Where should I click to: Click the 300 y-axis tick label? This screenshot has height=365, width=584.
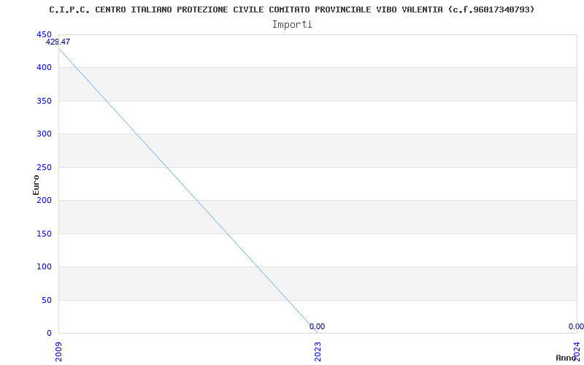click(44, 134)
